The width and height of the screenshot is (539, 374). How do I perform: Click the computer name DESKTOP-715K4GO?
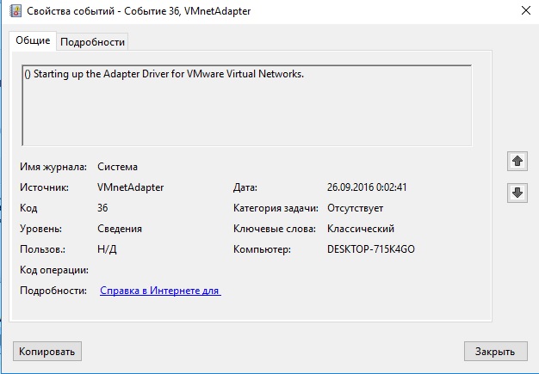coord(371,249)
